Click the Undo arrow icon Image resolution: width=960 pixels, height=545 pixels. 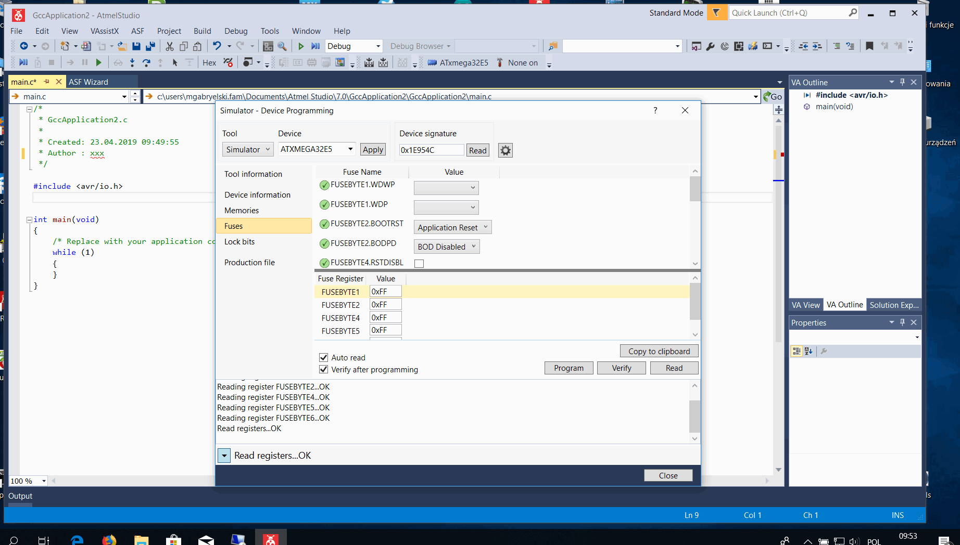(217, 46)
